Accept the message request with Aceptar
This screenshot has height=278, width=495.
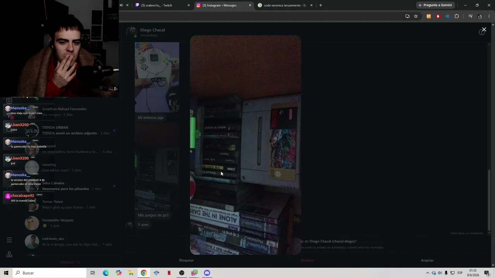(x=427, y=260)
